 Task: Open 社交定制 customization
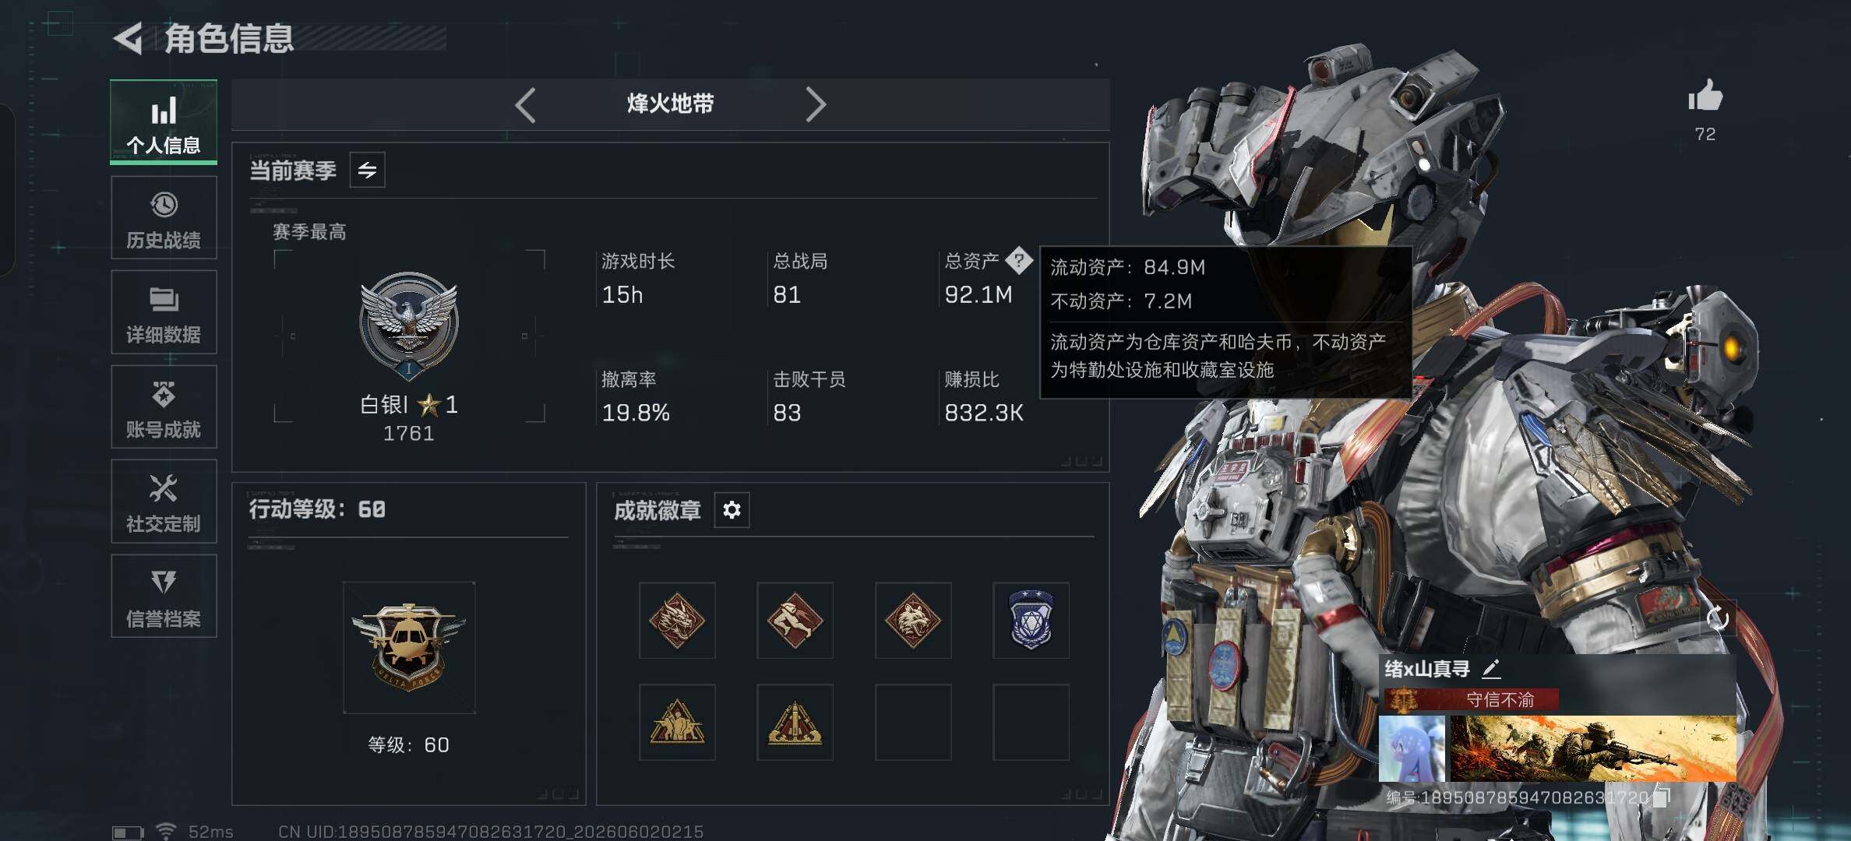(164, 501)
